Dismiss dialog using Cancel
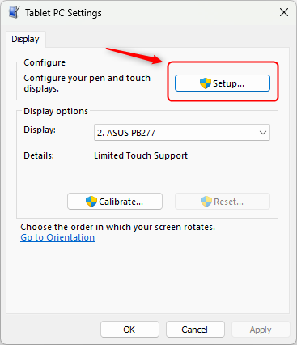The height and width of the screenshot is (345, 297). [x=195, y=330]
